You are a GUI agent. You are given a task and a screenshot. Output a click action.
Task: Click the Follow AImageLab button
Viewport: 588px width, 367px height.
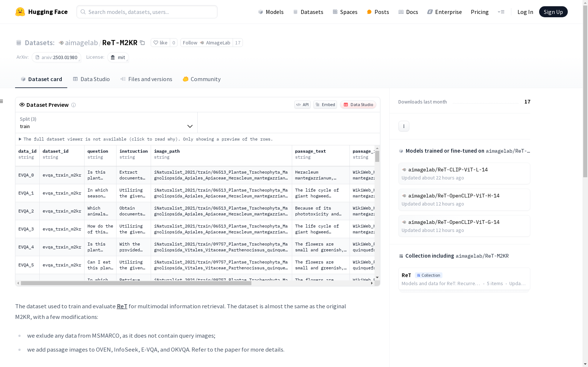pyautogui.click(x=207, y=43)
